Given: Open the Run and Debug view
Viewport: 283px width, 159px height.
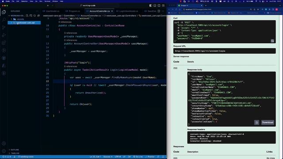Looking at the screenshot, I should pos(4,35).
